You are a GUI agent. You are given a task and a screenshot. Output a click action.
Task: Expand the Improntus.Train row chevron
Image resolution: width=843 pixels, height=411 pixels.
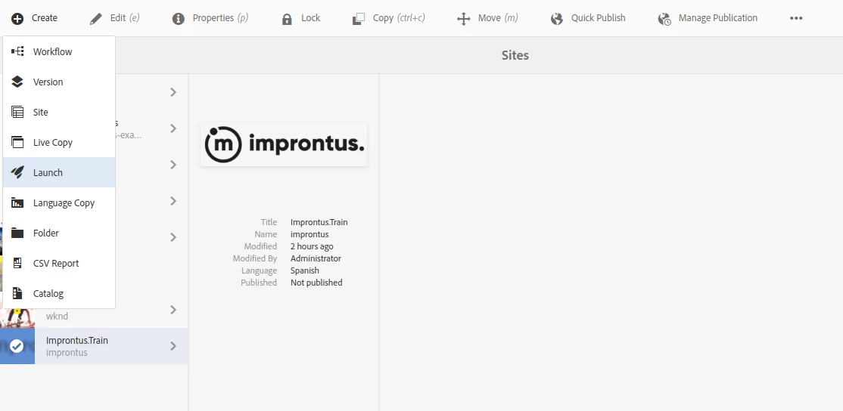pos(173,346)
